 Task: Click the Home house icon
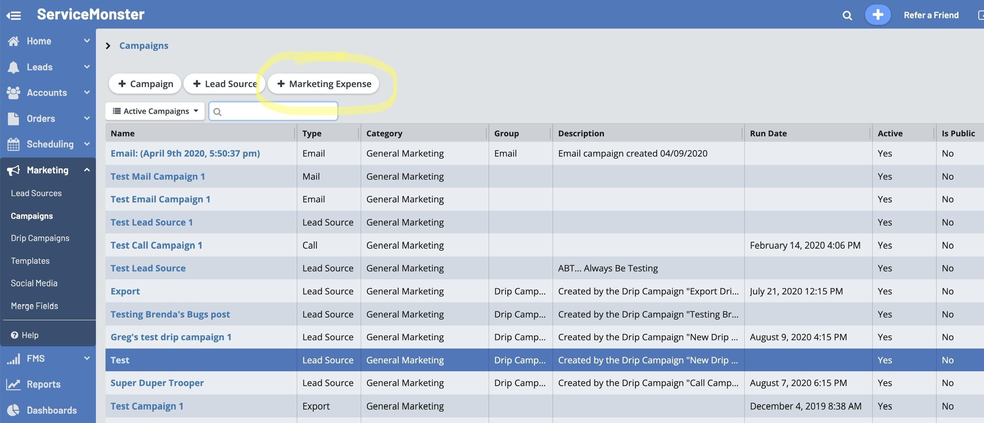[13, 41]
